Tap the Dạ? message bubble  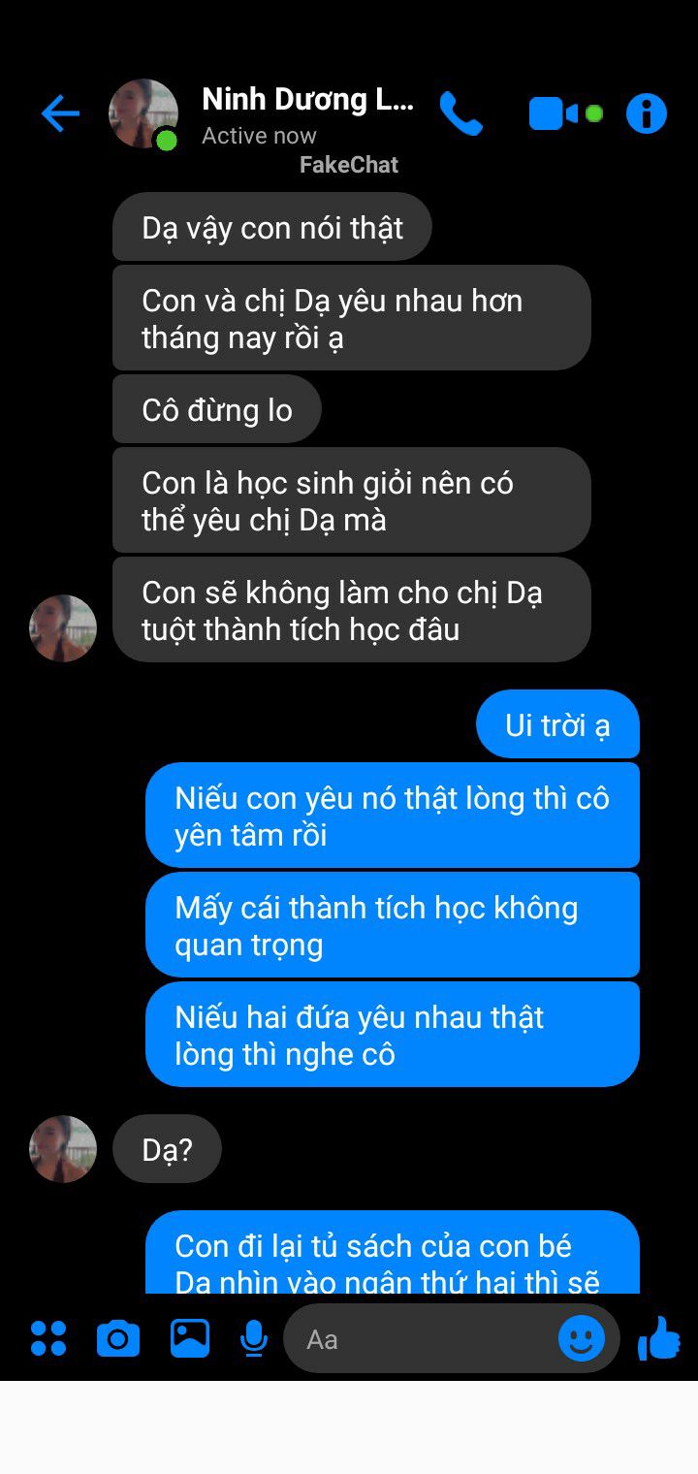(x=168, y=1149)
